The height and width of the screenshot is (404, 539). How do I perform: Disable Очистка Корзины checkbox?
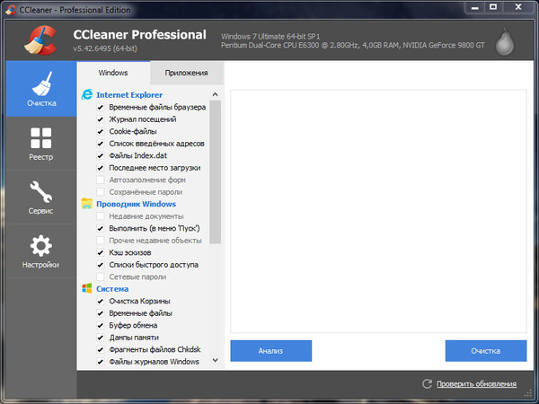coord(101,302)
